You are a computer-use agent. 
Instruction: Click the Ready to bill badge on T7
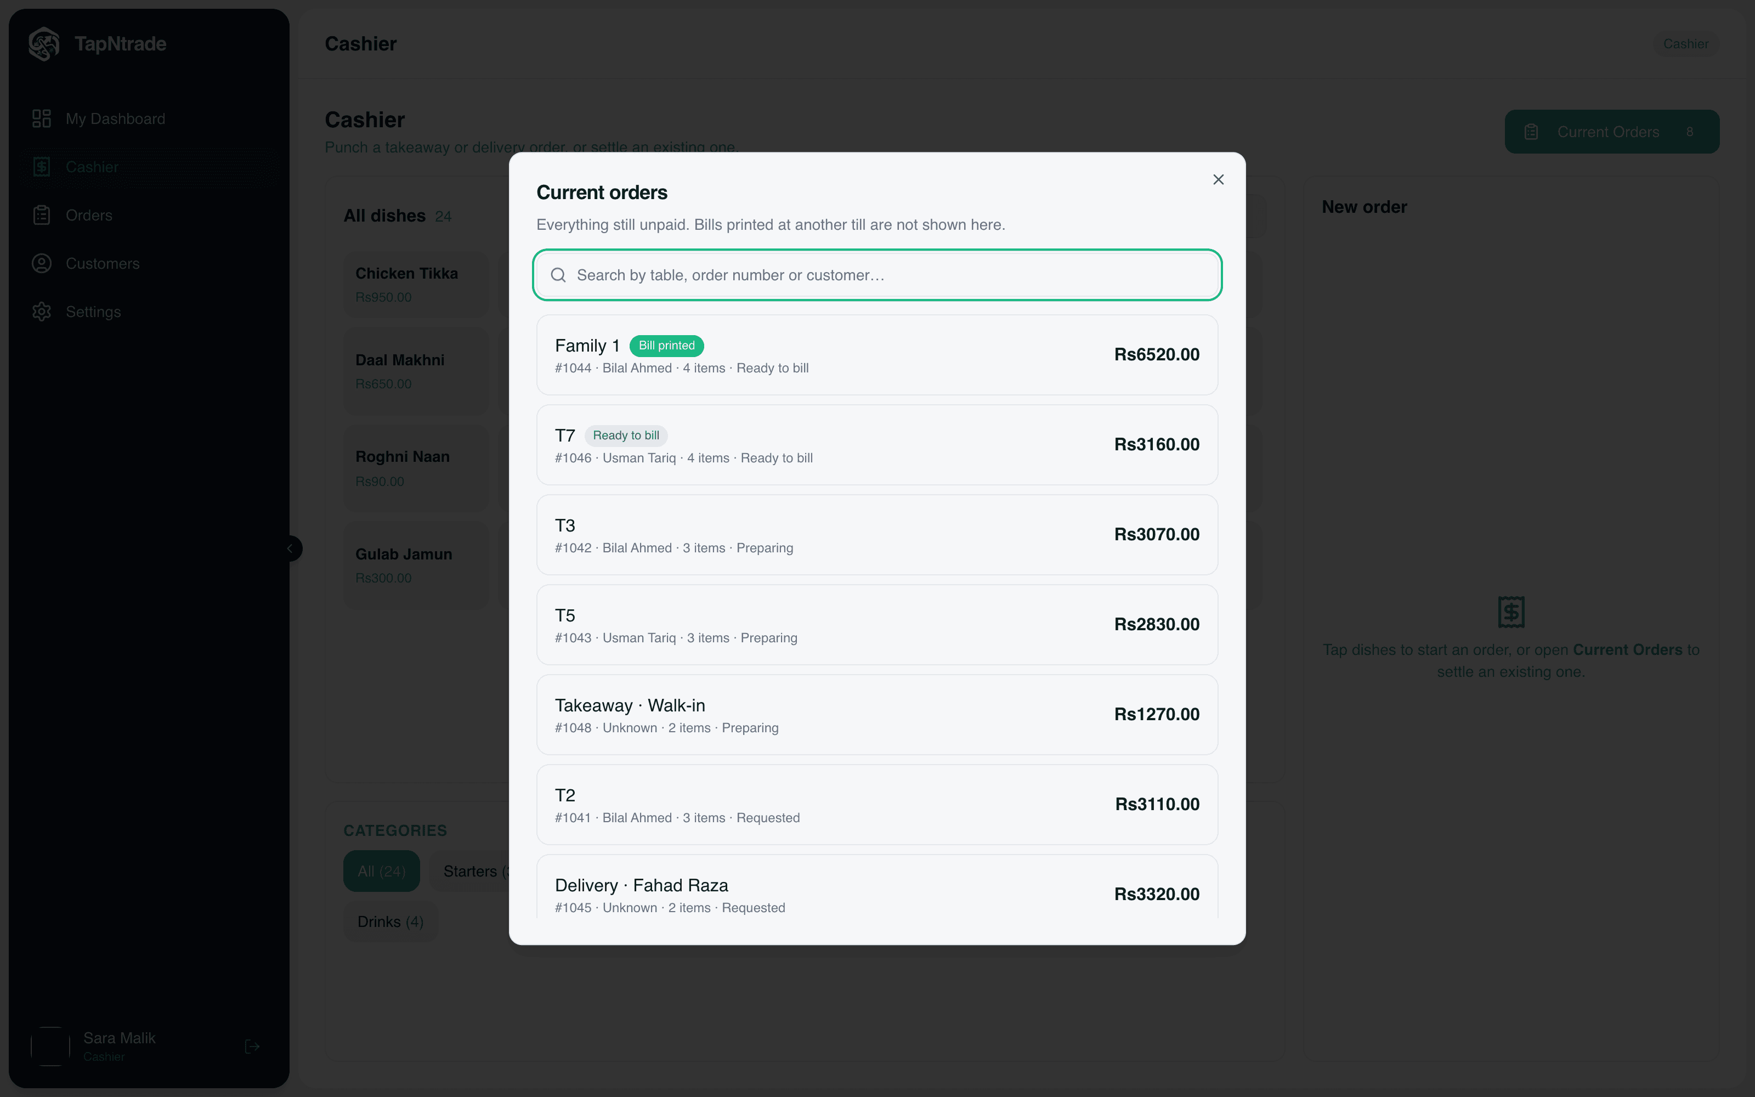tap(626, 436)
